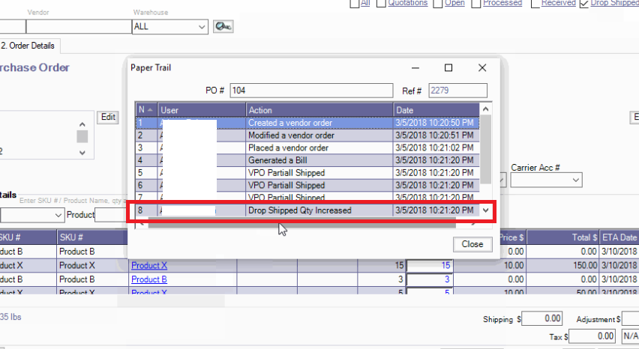This screenshot has height=349, width=639.
Task: Click the key search icon beside Warehouse
Action: (223, 26)
